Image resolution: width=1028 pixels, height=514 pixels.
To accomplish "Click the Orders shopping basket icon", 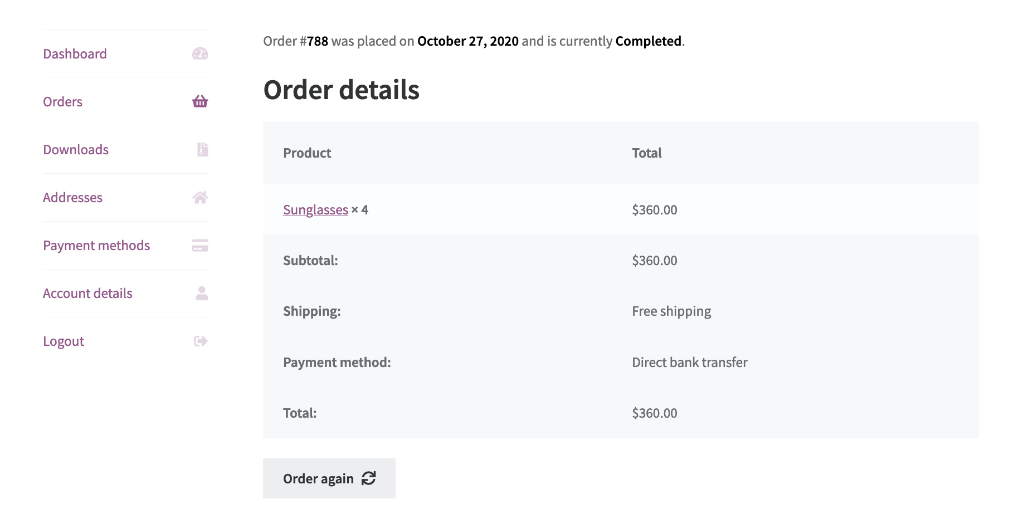I will coord(200,101).
